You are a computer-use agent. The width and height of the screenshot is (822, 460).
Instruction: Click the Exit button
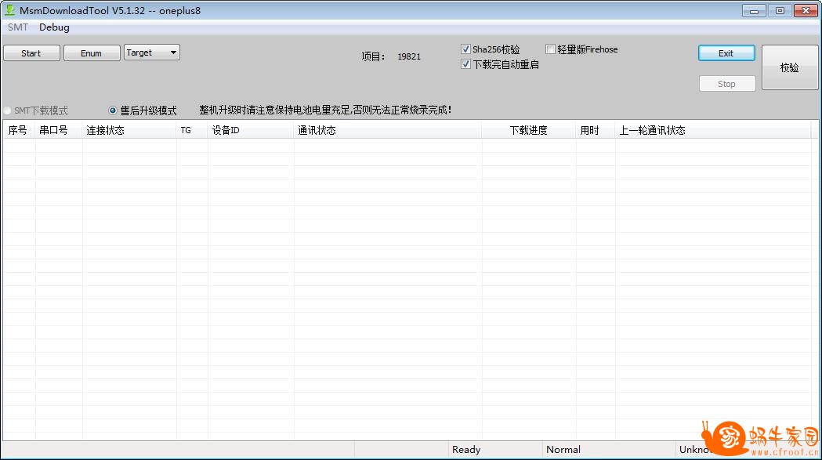coord(726,53)
